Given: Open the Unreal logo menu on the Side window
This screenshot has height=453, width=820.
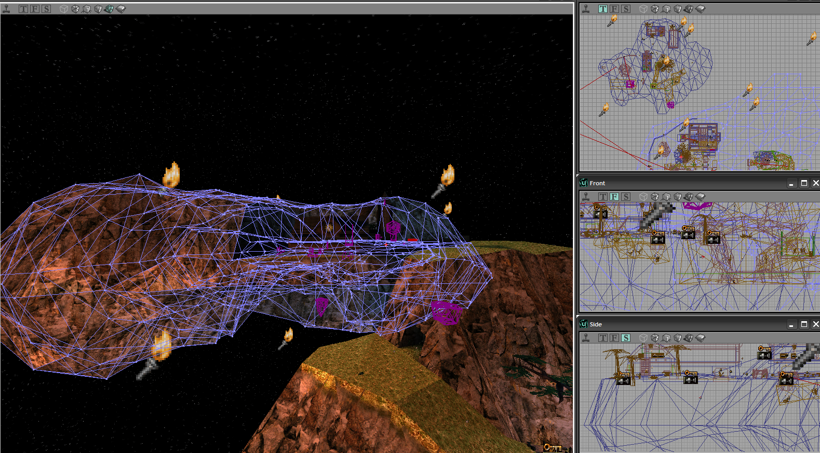Looking at the screenshot, I should 584,324.
